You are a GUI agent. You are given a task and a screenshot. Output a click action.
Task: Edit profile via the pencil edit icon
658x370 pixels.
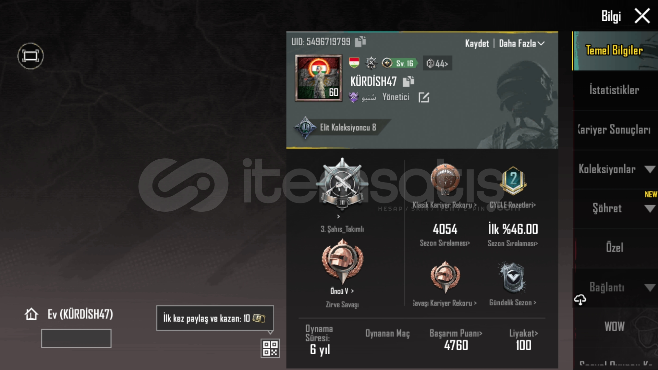[424, 97]
